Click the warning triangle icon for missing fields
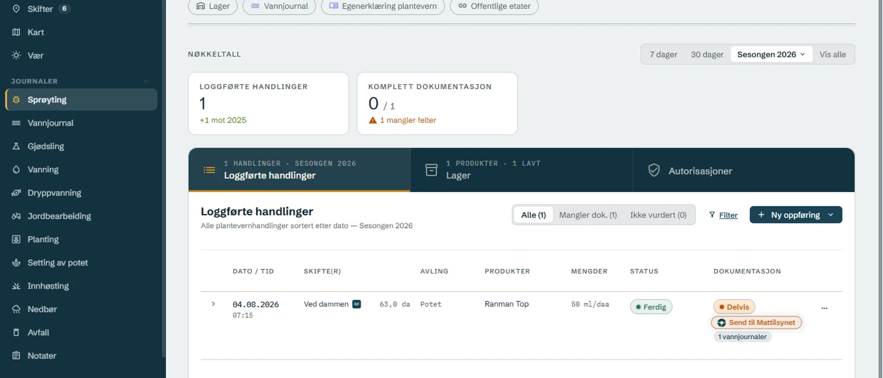Screen dimensions: 883x378 click(x=373, y=120)
